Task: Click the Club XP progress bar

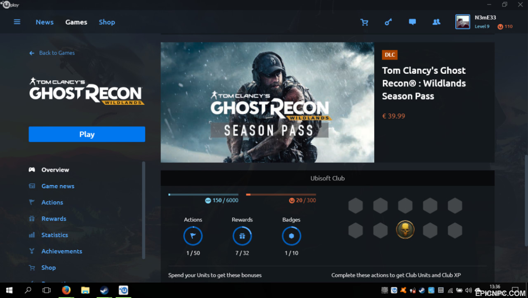Action: pyautogui.click(x=203, y=195)
